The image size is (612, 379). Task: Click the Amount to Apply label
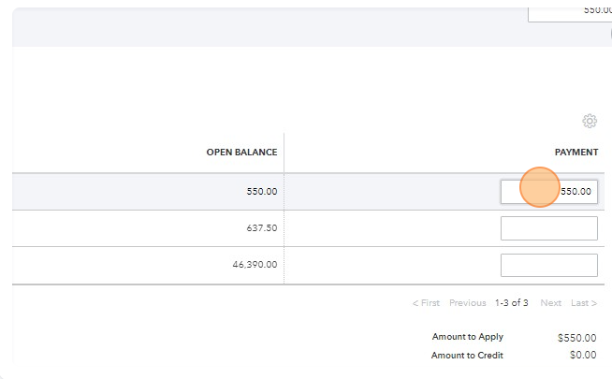point(467,337)
